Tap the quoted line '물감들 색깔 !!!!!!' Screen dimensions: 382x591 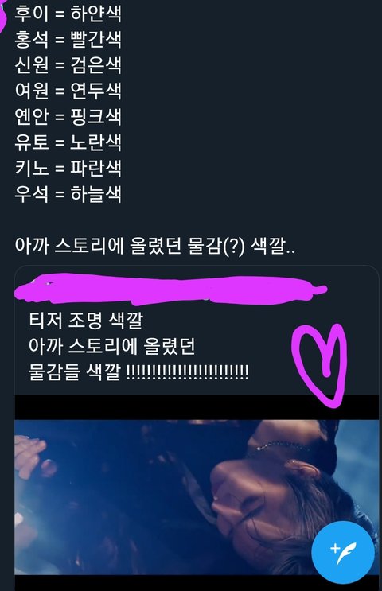138,372
